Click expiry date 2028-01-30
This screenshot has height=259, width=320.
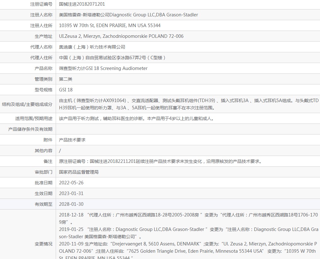tap(71, 204)
